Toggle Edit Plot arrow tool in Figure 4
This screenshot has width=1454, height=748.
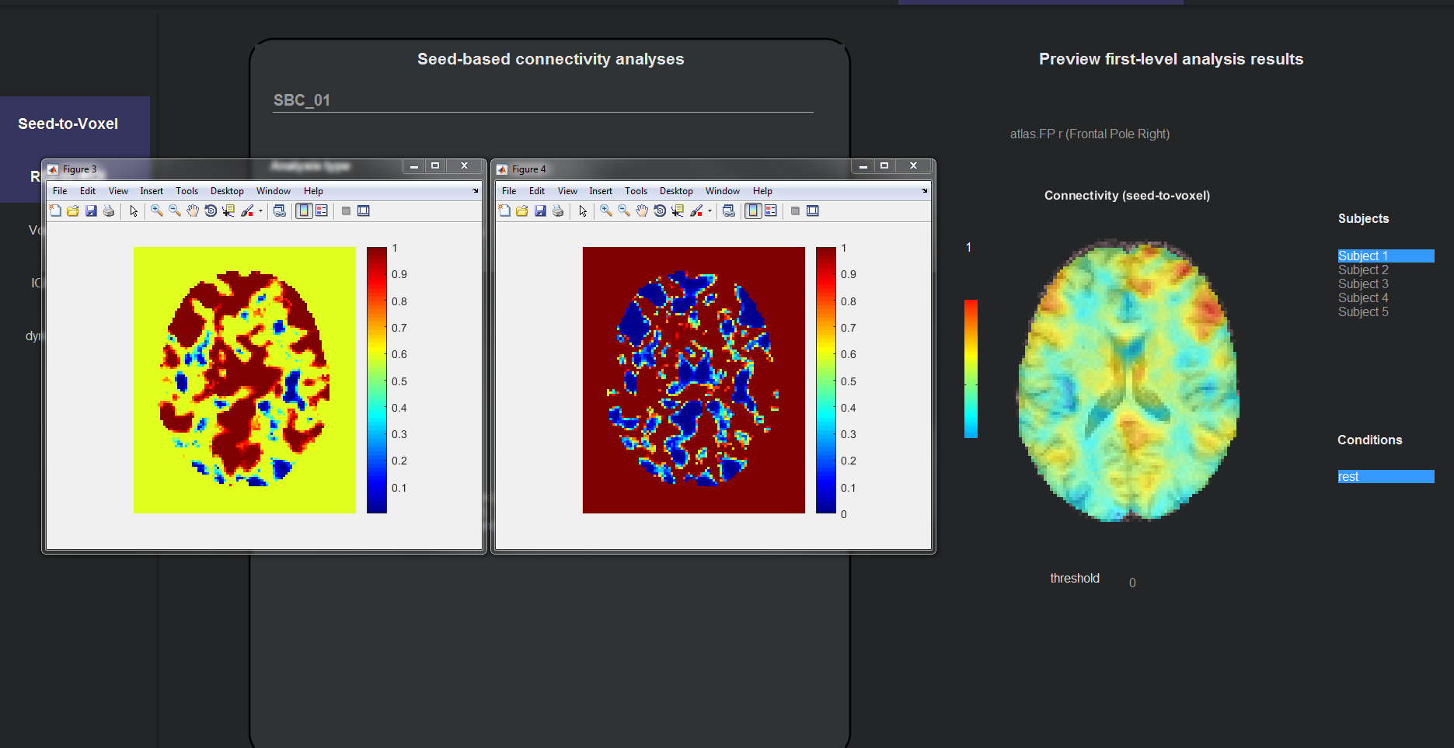pos(583,210)
